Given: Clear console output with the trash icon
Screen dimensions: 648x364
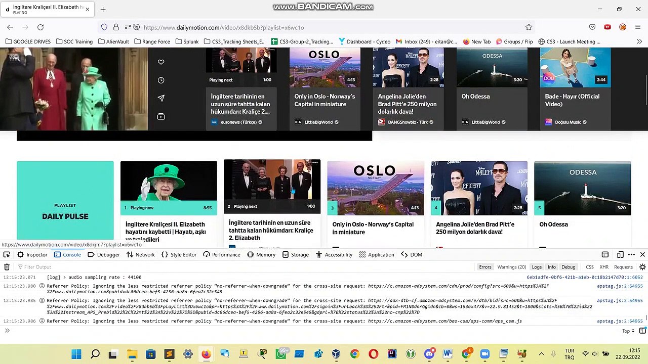Looking at the screenshot, I should [7, 267].
